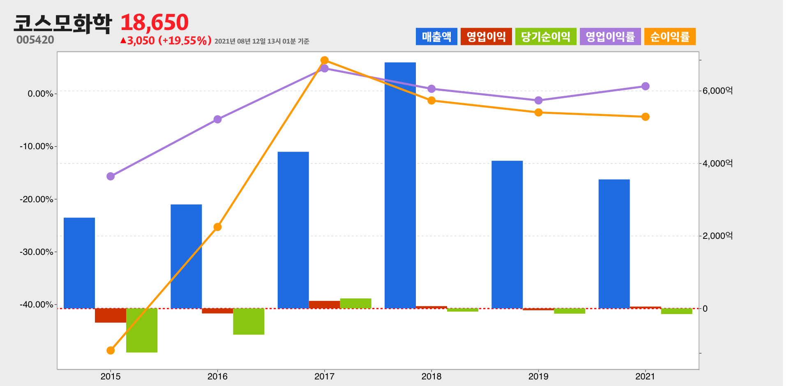The width and height of the screenshot is (789, 386).
Task: Click the stock code 005420
Action: tap(35, 40)
